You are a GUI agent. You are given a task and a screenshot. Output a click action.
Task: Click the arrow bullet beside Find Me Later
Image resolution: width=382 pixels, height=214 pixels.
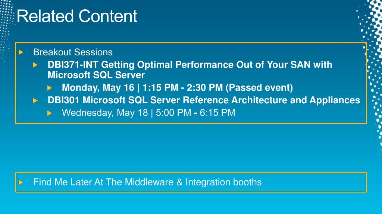21,182
